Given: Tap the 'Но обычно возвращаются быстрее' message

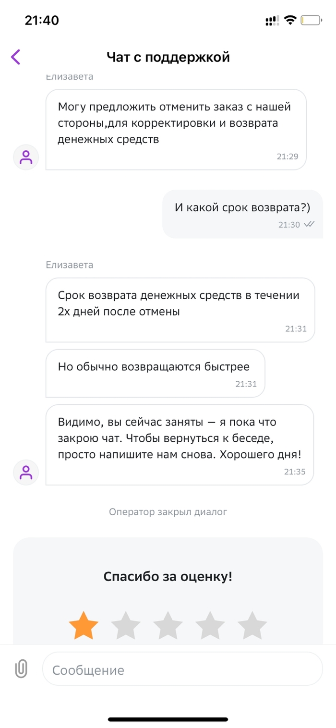Looking at the screenshot, I should [x=155, y=373].
